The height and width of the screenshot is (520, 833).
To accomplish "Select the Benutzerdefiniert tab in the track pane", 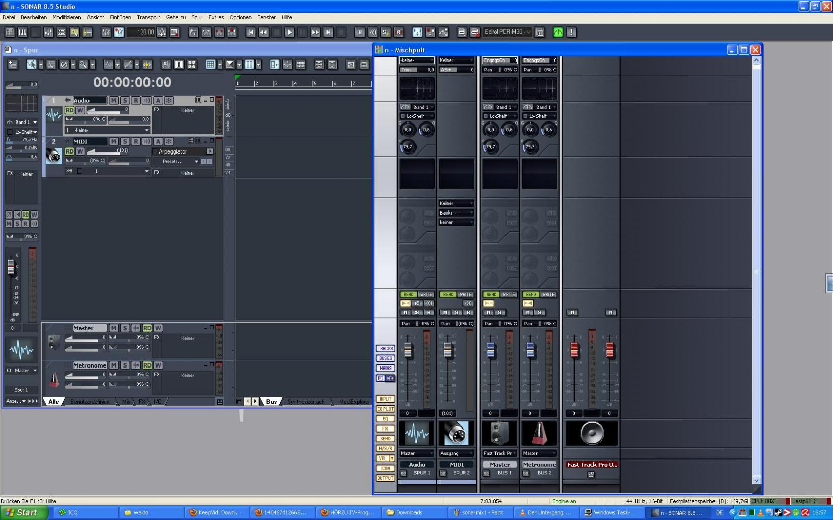I will point(90,402).
